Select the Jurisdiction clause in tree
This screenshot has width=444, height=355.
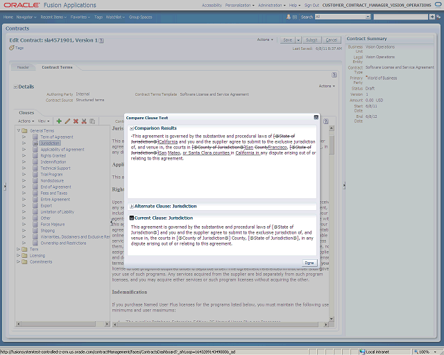pyautogui.click(x=50, y=144)
